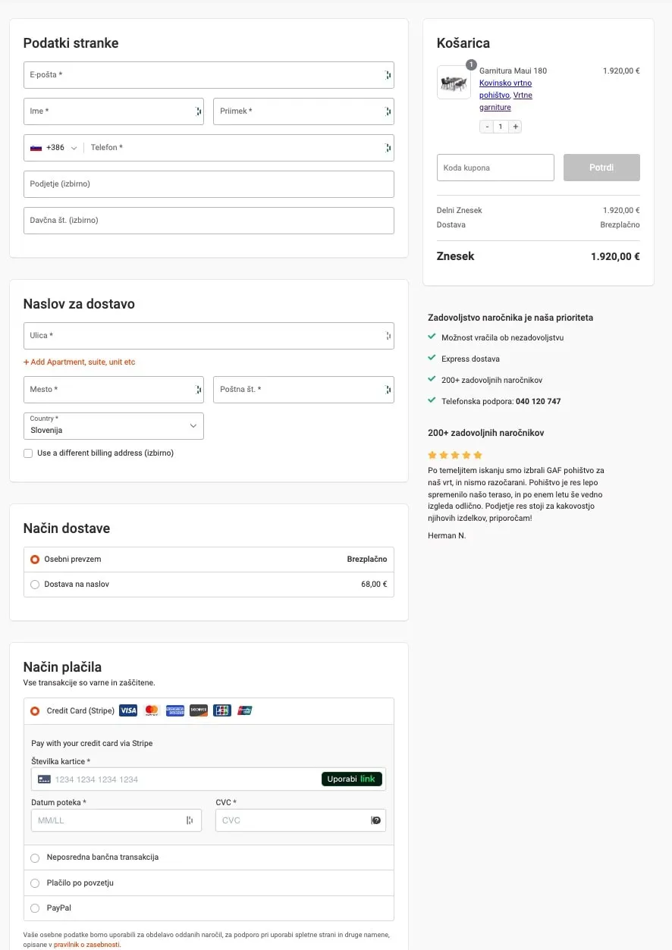Viewport: 672px width, 950px height.
Task: Click the autofill icon in Mesto field
Action: point(198,390)
